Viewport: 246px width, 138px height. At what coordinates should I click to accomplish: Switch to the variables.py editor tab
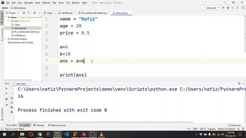[67, 13]
